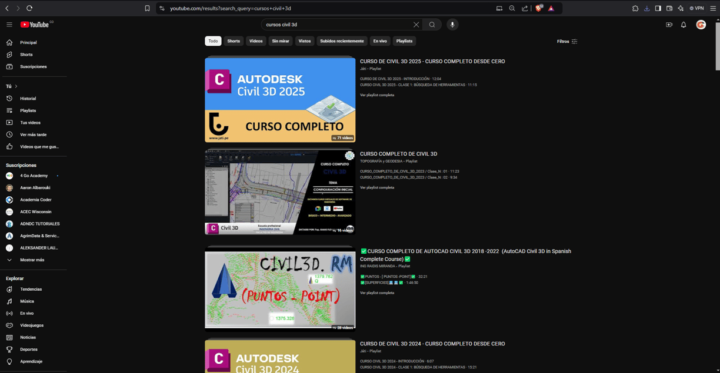The image size is (720, 373).
Task: Select the Sin mirar filter chip
Action: [281, 41]
